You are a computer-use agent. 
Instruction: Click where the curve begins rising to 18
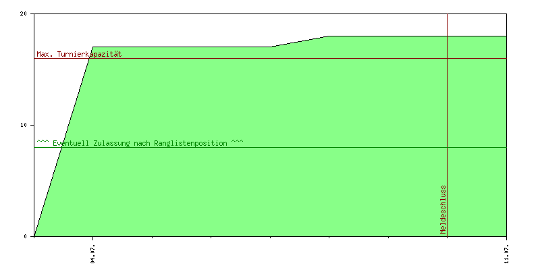tap(271, 47)
